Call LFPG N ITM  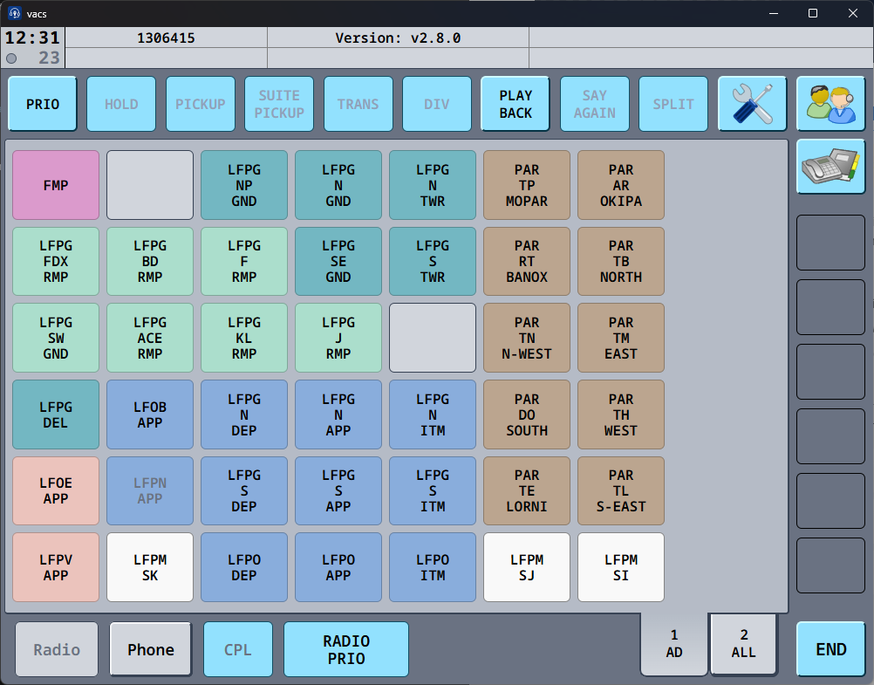(433, 414)
